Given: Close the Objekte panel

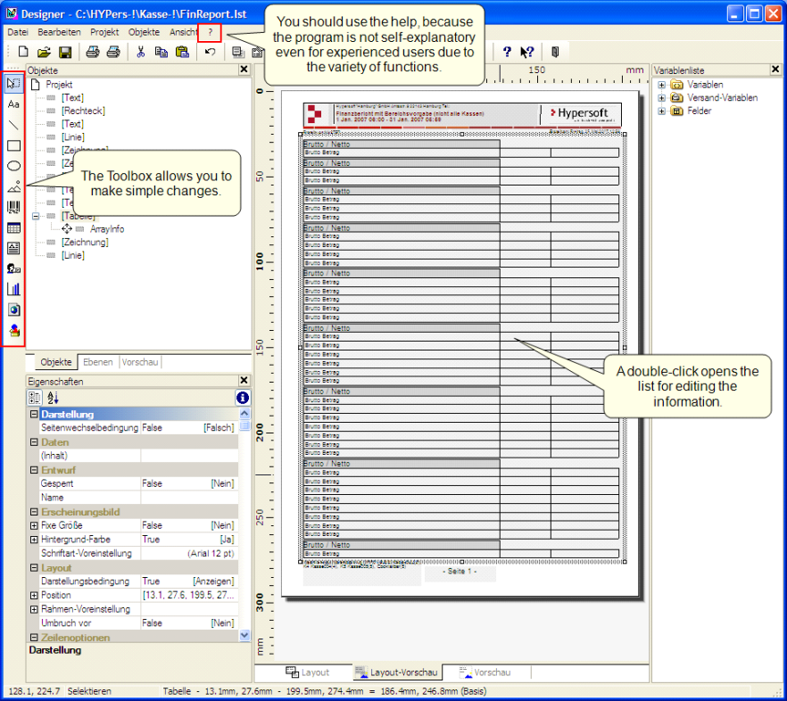Looking at the screenshot, I should (244, 70).
